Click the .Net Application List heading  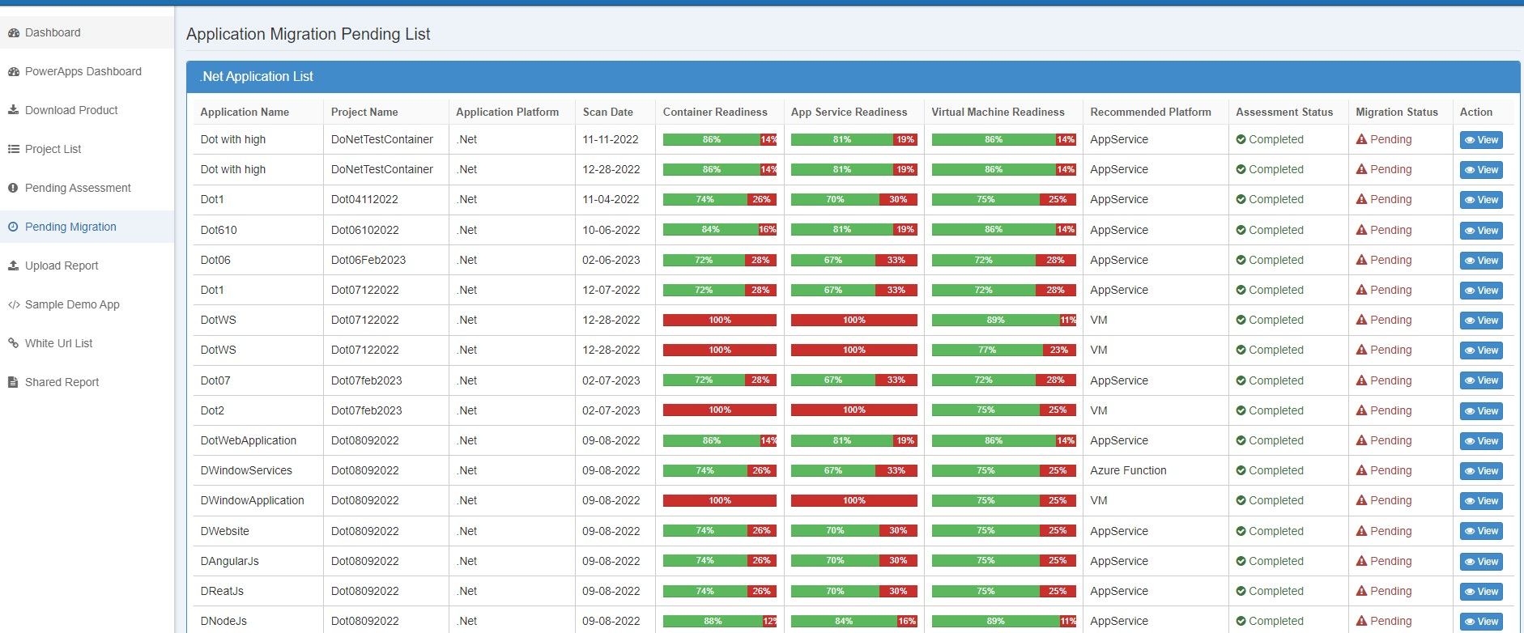click(257, 76)
